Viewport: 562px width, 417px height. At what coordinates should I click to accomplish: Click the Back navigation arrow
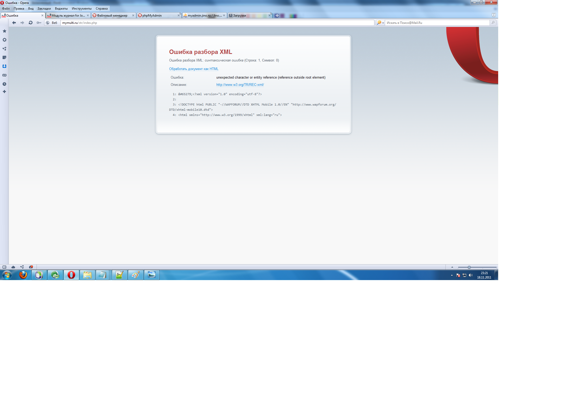(x=14, y=23)
